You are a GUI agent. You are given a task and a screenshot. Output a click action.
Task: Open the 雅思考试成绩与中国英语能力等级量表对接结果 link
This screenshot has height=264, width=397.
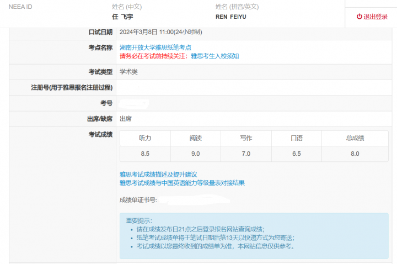[x=182, y=182]
